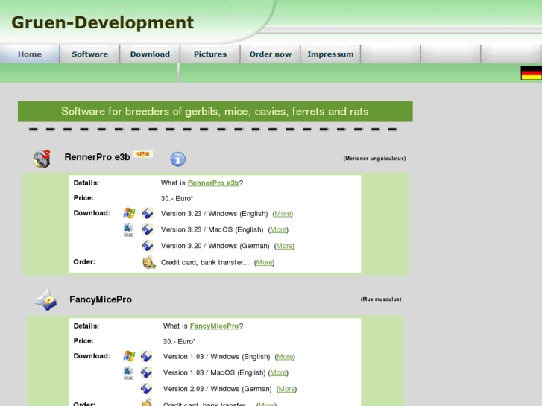542x406 pixels.
Task: Click text Version 2.03 / Windows (German)
Action: click(x=218, y=389)
